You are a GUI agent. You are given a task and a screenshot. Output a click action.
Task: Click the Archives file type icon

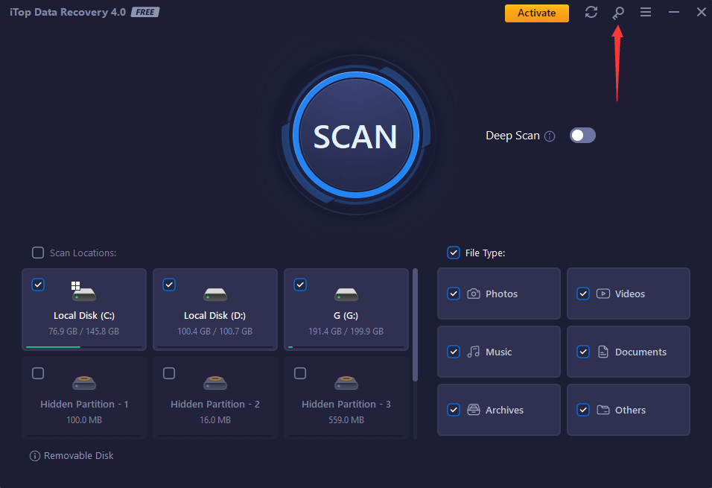point(474,410)
